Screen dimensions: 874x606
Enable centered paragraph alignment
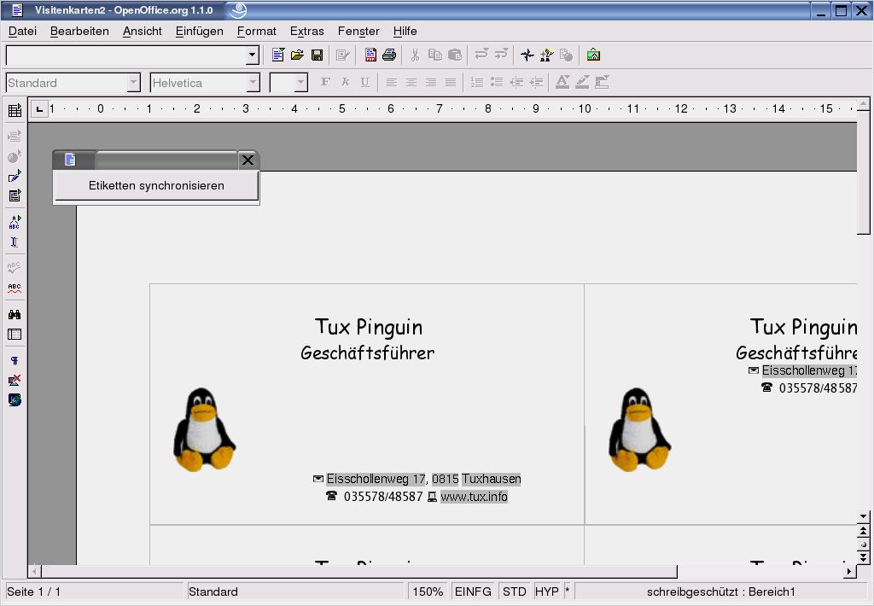click(411, 82)
